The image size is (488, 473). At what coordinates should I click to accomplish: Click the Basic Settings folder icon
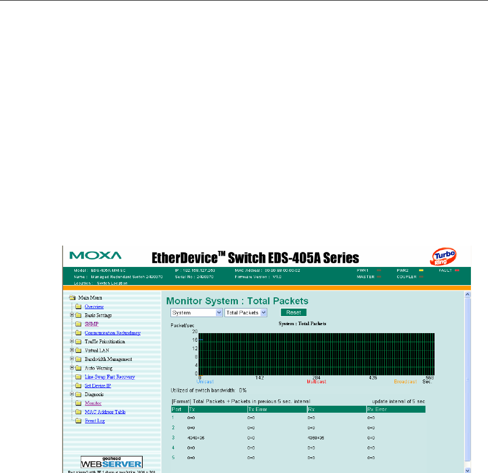pos(79,316)
